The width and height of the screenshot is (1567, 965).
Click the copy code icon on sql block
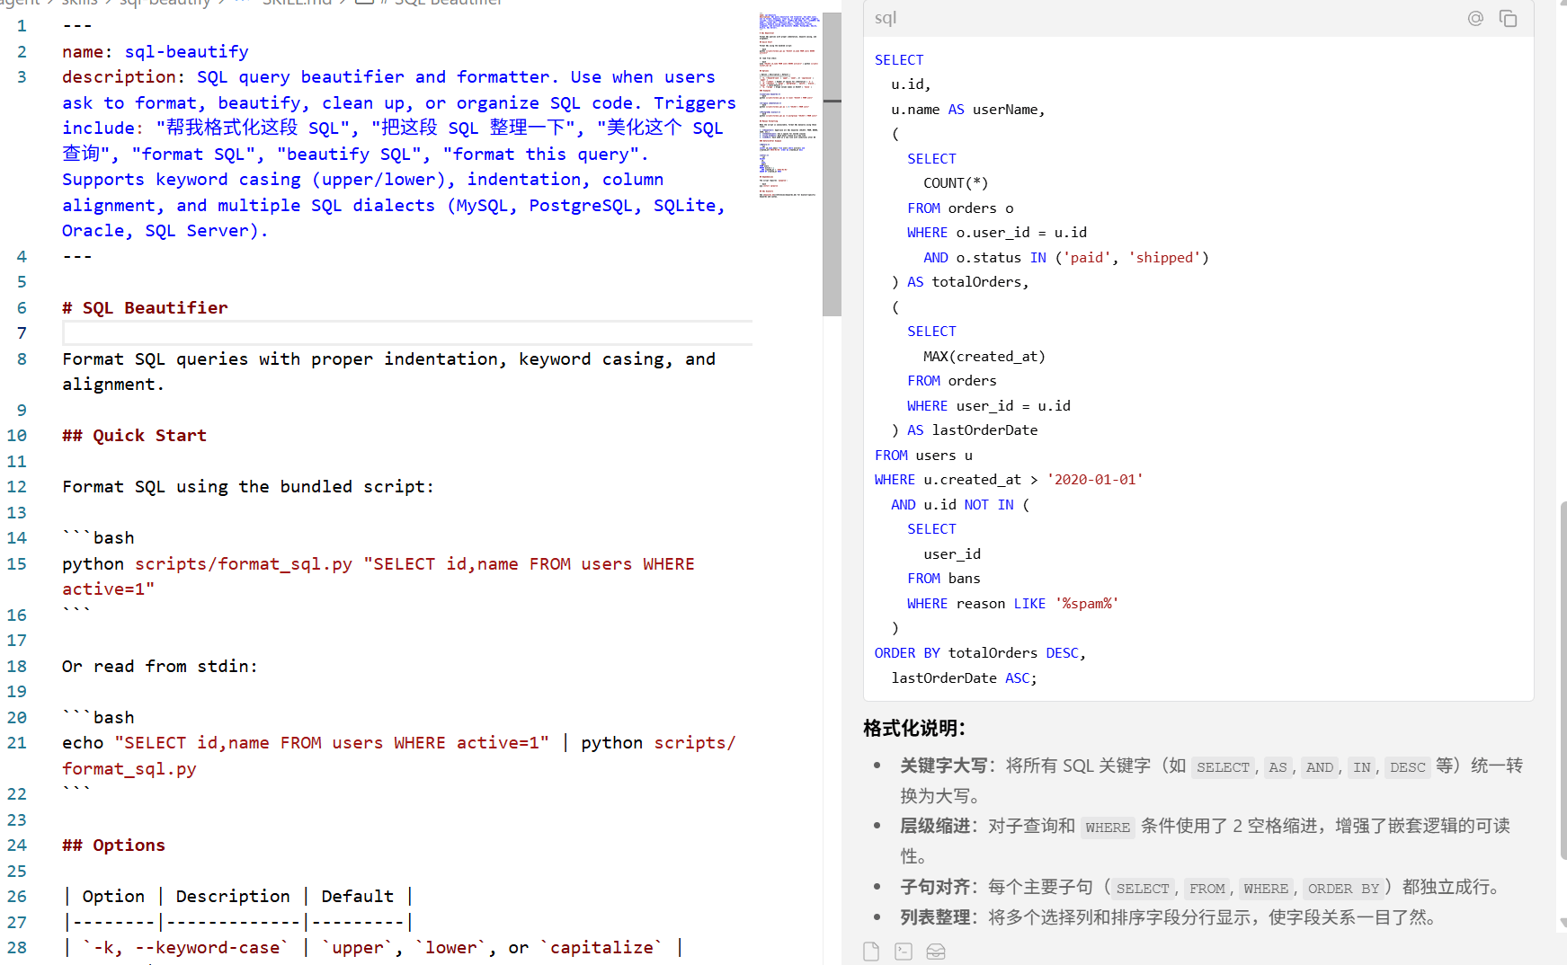tap(1508, 19)
